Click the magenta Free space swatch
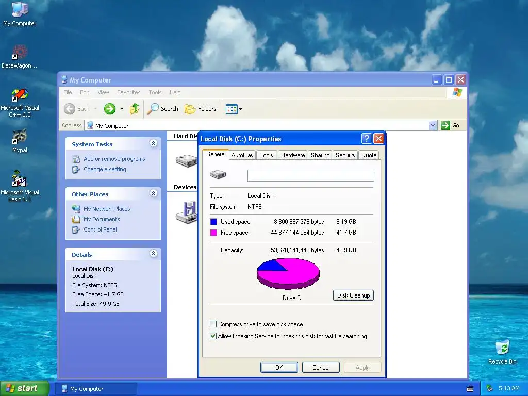The height and width of the screenshot is (396, 528). [213, 233]
